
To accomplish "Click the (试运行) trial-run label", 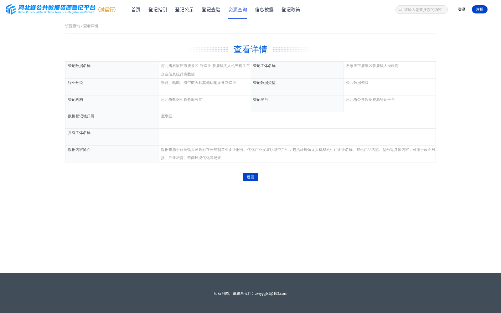I will [x=107, y=10].
